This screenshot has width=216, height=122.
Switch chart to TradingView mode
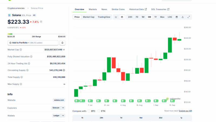click(104, 17)
